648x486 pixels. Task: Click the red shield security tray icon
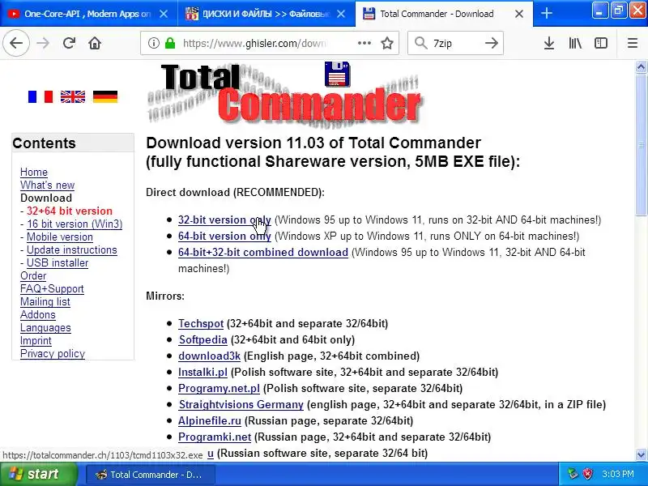(587, 474)
